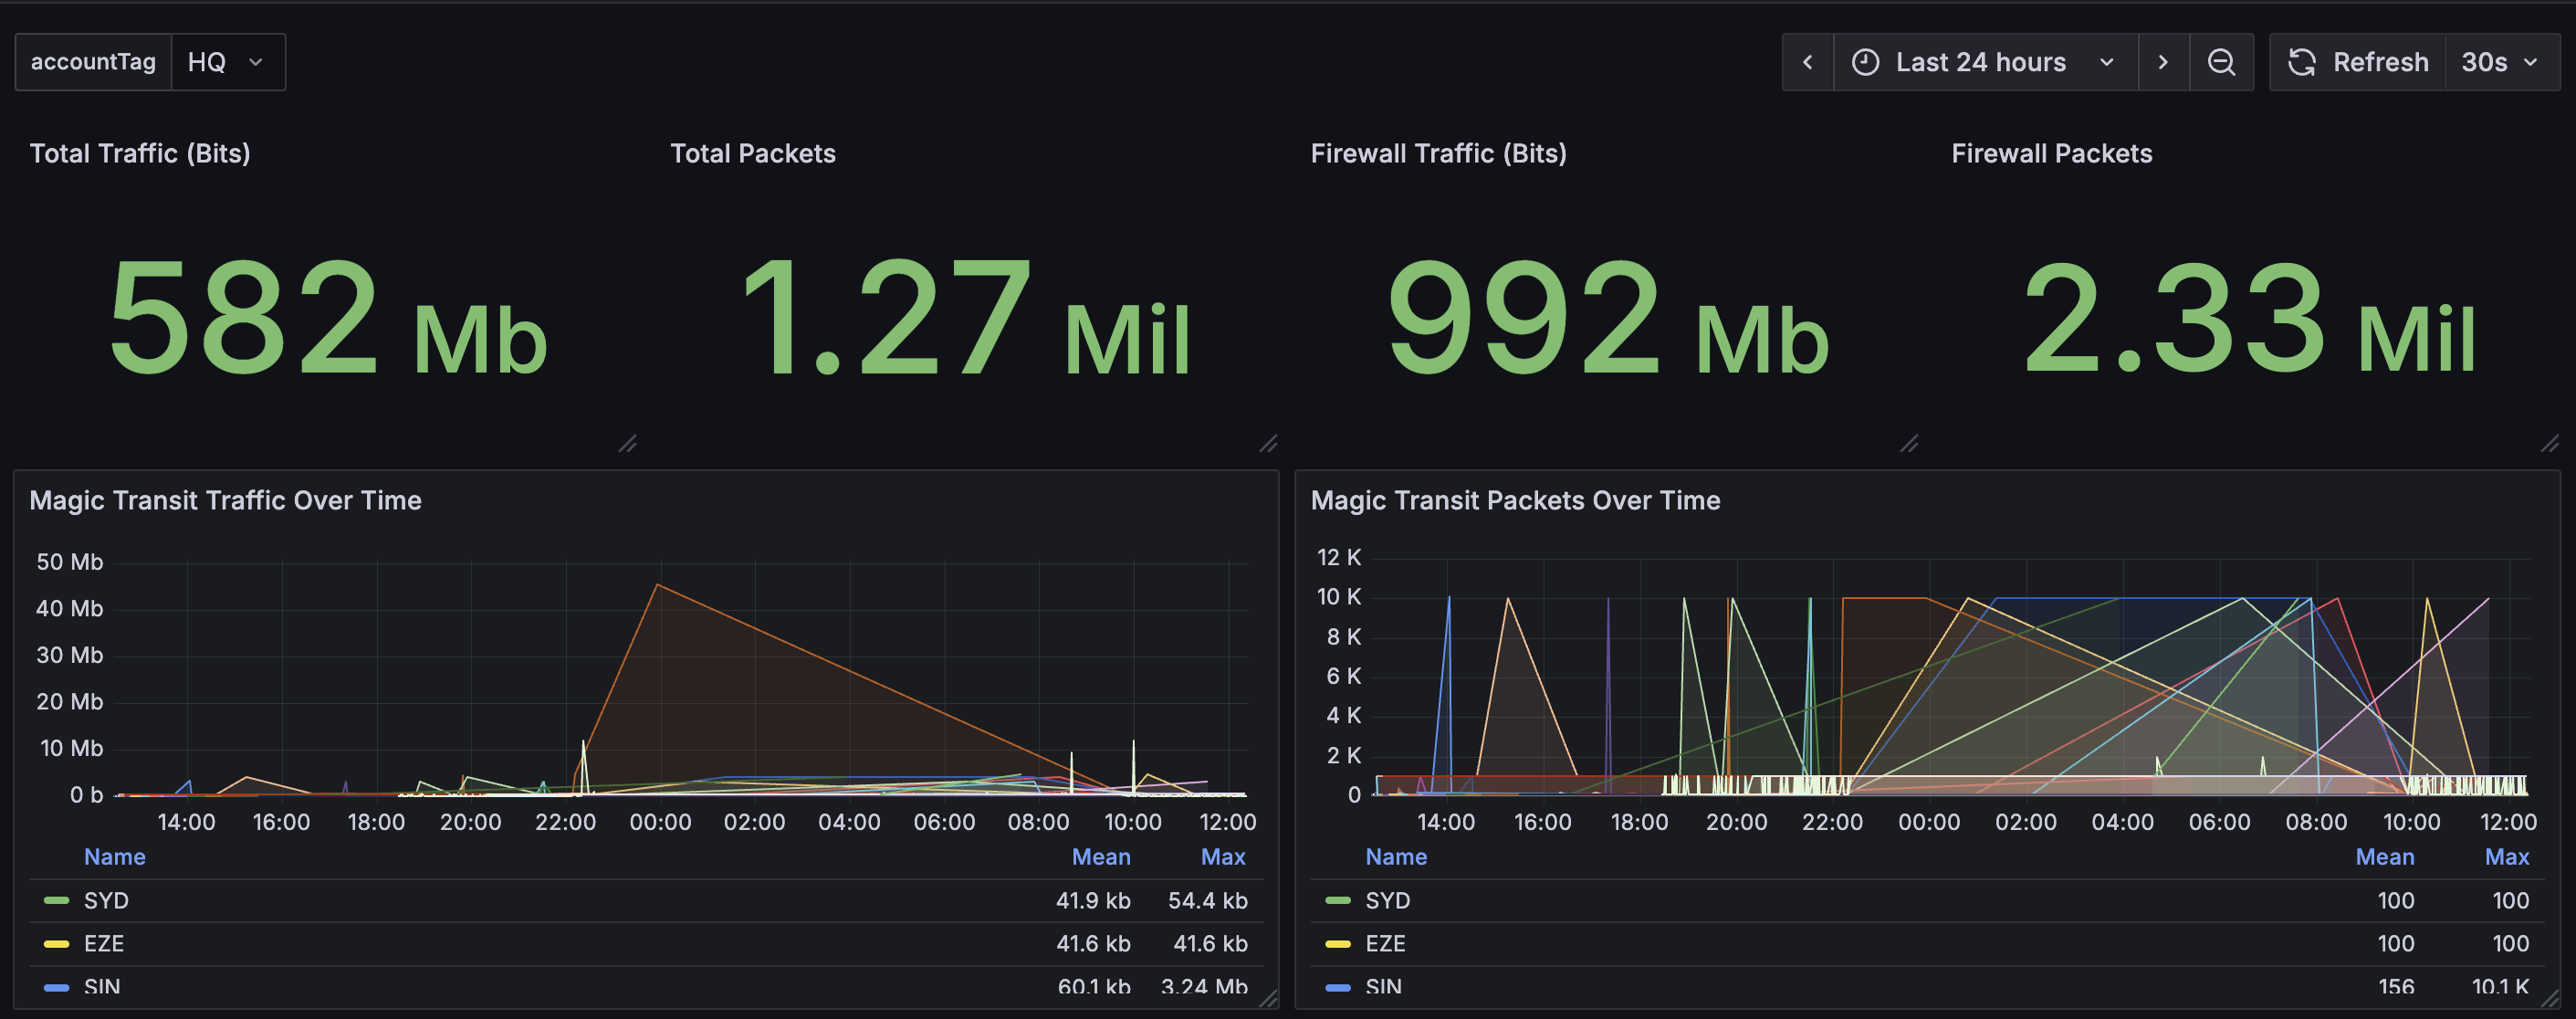Sort traffic legend by Mean
Screen dimensions: 2576x1019
click(x=1101, y=857)
